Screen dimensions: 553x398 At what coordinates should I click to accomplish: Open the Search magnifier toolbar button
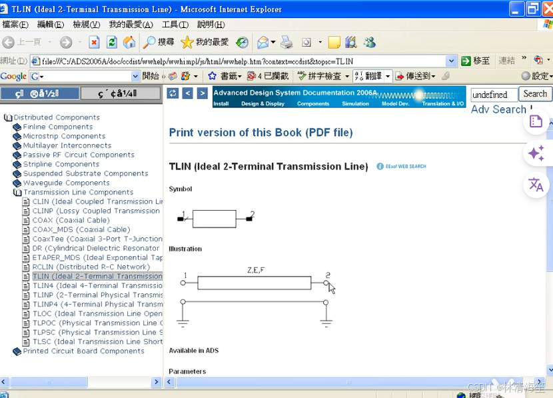(159, 43)
